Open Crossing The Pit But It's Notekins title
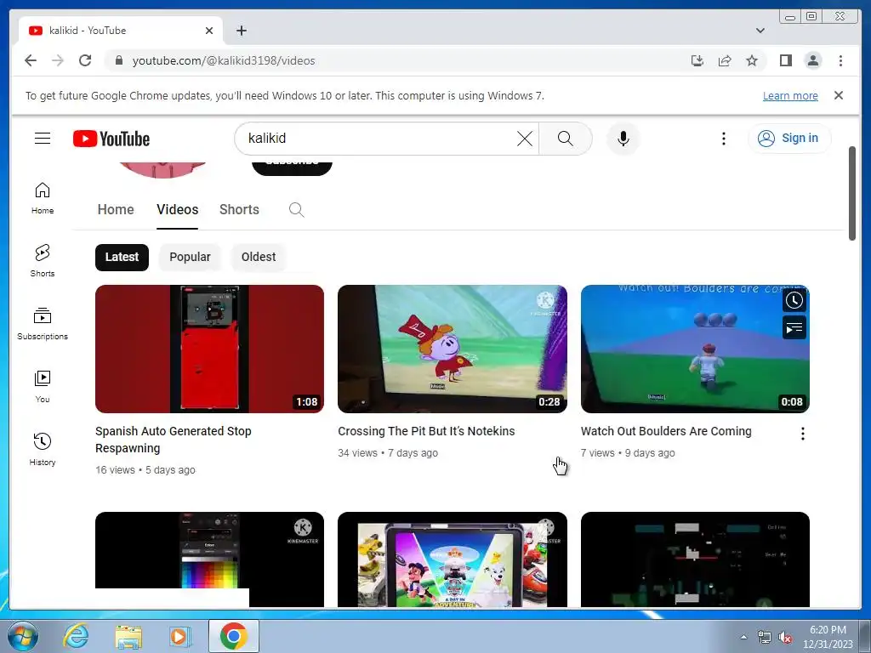This screenshot has height=653, width=871. pyautogui.click(x=426, y=431)
